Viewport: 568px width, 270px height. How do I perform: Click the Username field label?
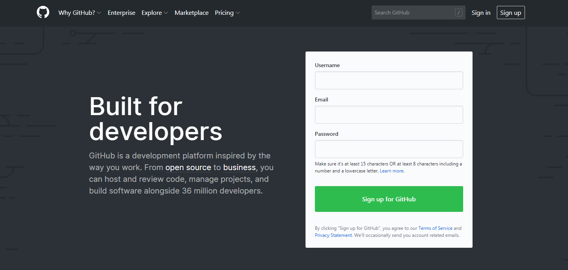(327, 65)
